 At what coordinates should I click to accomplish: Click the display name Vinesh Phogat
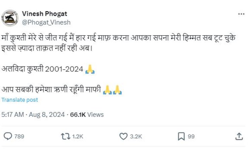pyautogui.click(x=44, y=14)
